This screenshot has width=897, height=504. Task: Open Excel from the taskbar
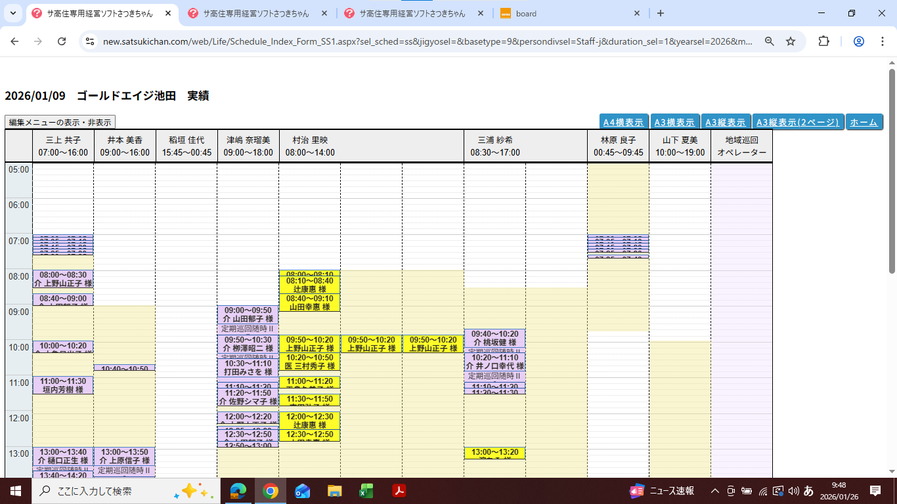(x=366, y=491)
